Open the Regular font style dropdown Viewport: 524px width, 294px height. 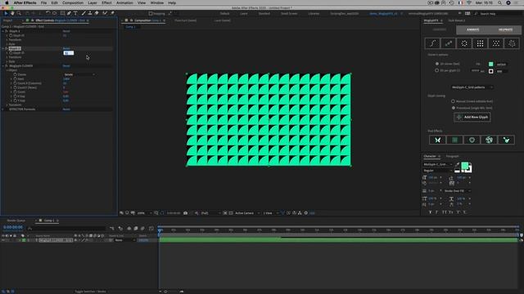438,171
